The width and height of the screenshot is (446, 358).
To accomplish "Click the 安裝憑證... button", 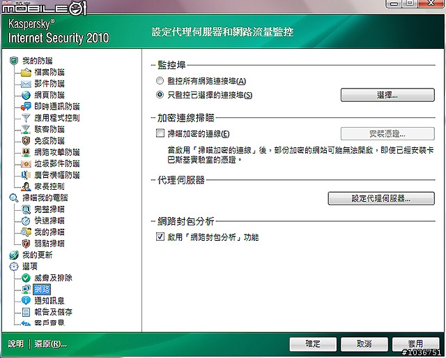I will [387, 133].
